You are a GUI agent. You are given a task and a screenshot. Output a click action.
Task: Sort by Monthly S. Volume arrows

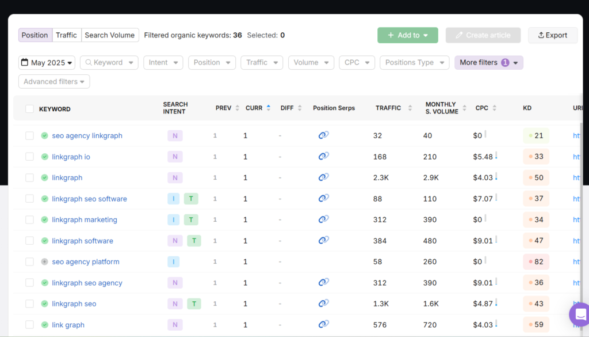pos(464,108)
